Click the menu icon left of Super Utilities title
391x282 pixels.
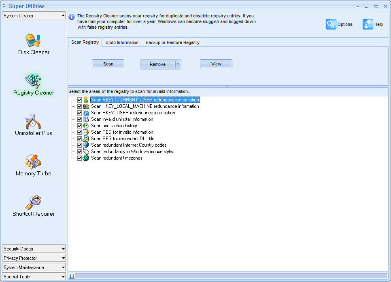pos(4,6)
